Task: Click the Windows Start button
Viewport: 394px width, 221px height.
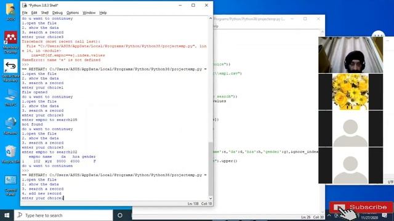Action: tap(7, 215)
